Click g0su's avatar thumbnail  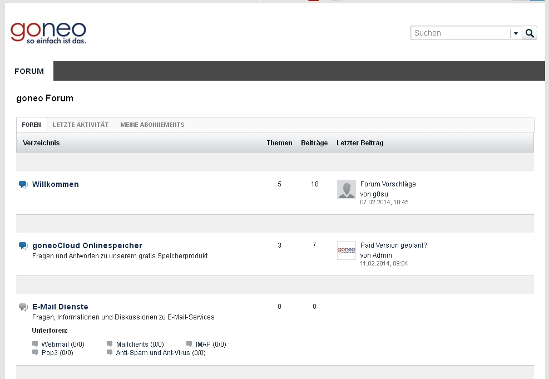pyautogui.click(x=347, y=189)
